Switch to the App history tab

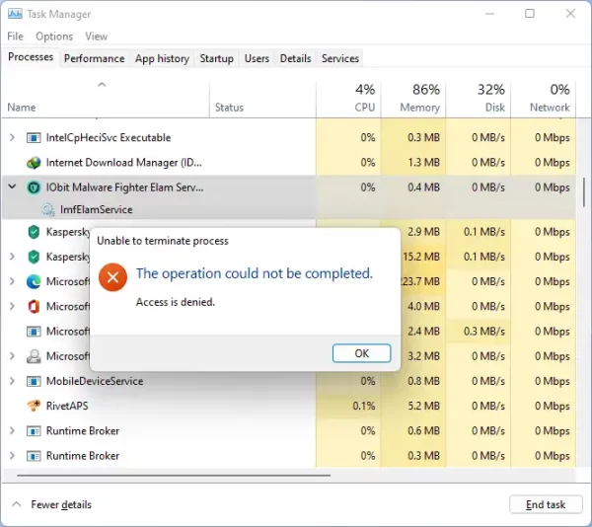162,58
